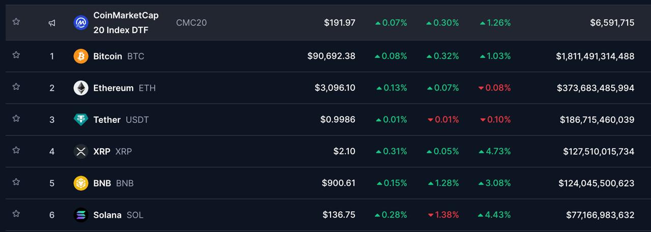Click the Bitcoin orange logo icon
Screen dimensions: 651x232
81,56
